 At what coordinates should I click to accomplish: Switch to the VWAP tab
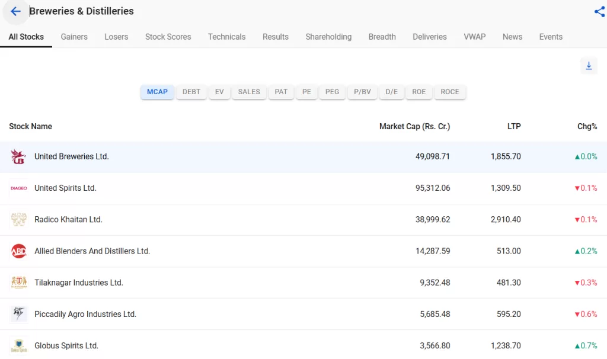pyautogui.click(x=475, y=37)
